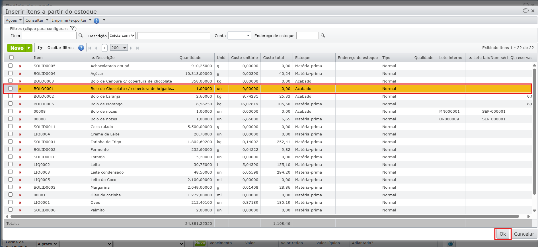Image resolution: width=538 pixels, height=247 pixels.
Task: Focus the Descrição filter text field
Action: tap(174, 36)
